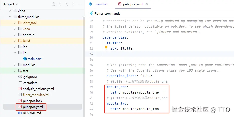
Task: Close the pubspec.yaml editor tab
Action: point(147,4)
